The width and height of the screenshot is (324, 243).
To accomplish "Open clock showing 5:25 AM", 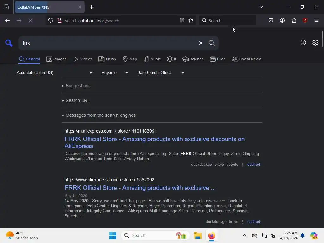I will (289, 235).
